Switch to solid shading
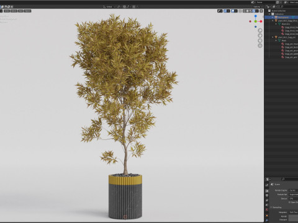 (x=248, y=11)
